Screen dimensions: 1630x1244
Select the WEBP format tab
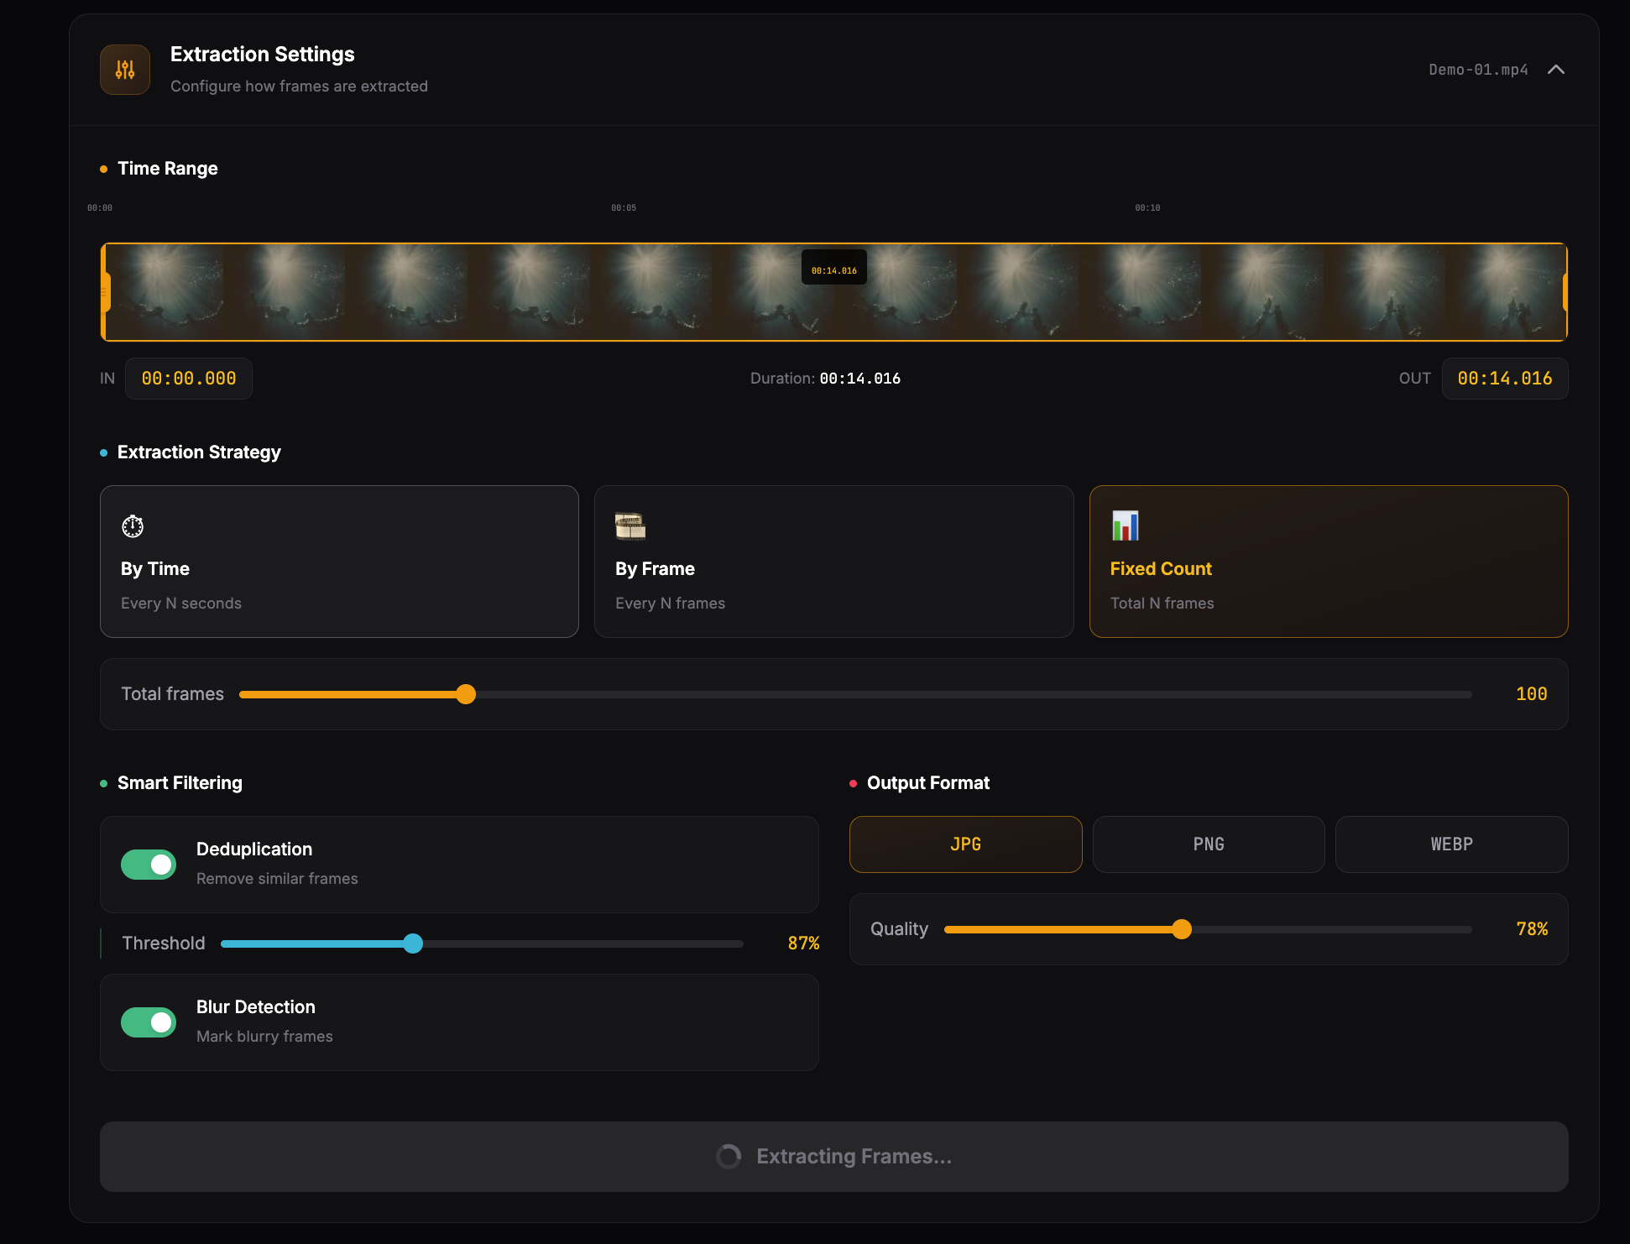click(1450, 844)
